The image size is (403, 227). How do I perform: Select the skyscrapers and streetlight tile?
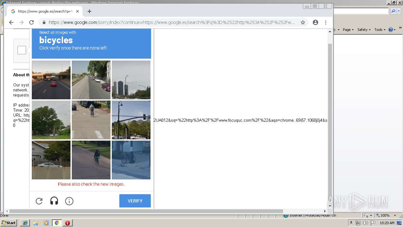point(131,80)
